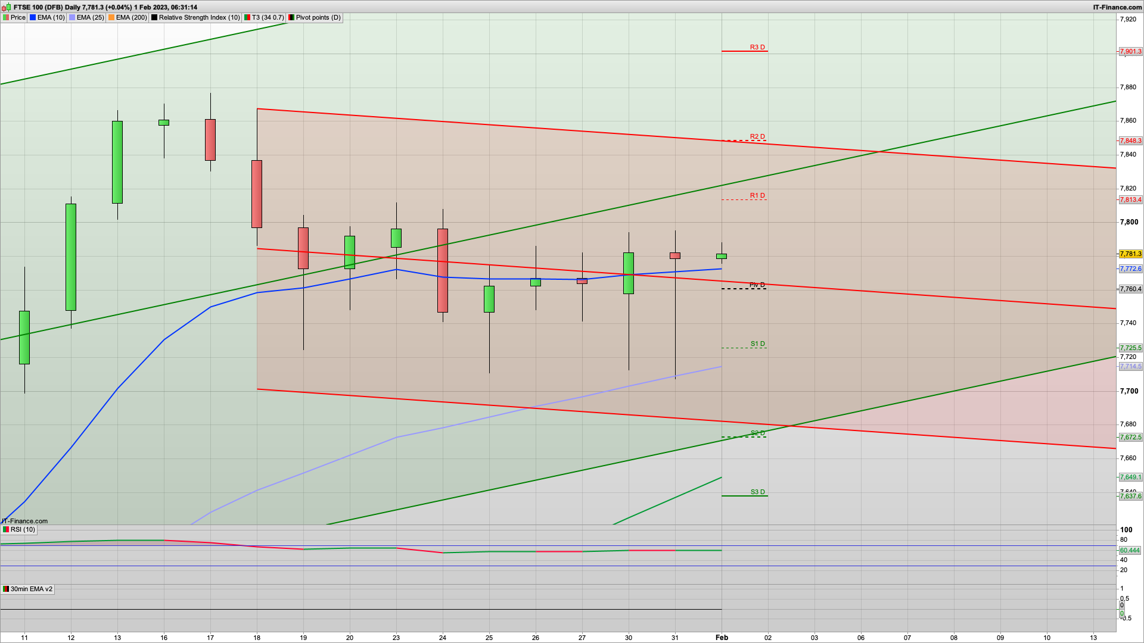Image resolution: width=1144 pixels, height=643 pixels.
Task: Click the 30min EMA v2 panel label
Action: [31, 589]
